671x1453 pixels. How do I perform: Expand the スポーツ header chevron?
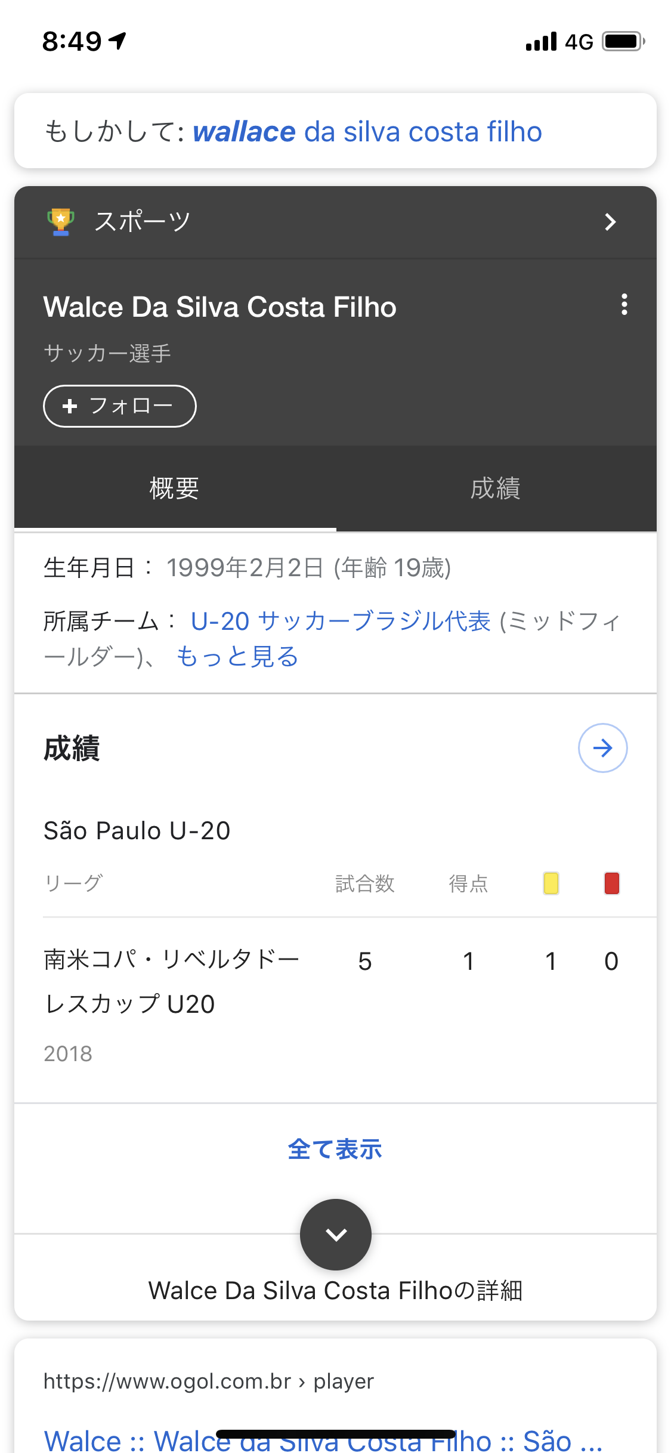coord(610,222)
